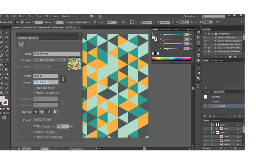256x160 pixels.
Task: Open the Tile Type dropdown
Action: pyautogui.click(x=50, y=60)
